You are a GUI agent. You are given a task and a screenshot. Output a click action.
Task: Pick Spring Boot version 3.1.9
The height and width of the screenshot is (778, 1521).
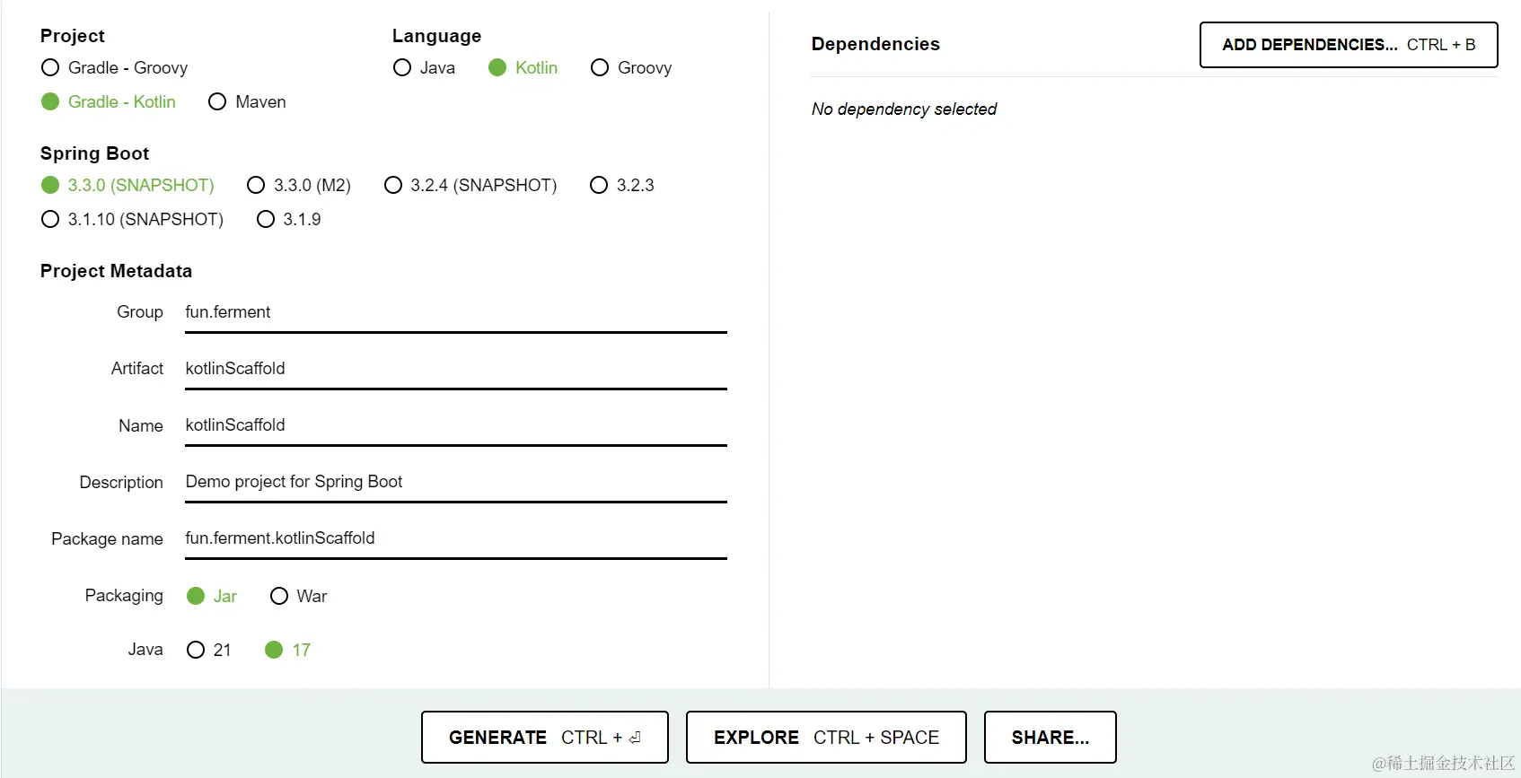click(288, 220)
